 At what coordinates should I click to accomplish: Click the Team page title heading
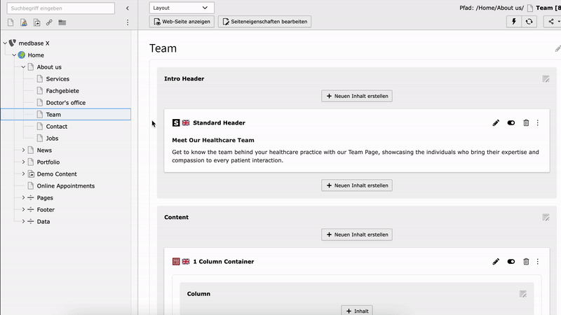coord(163,48)
